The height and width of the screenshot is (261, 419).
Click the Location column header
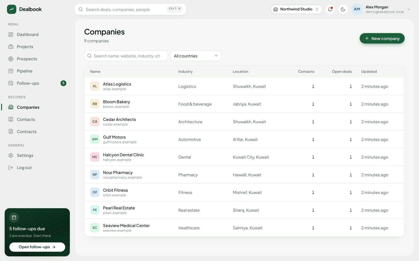coord(240,72)
